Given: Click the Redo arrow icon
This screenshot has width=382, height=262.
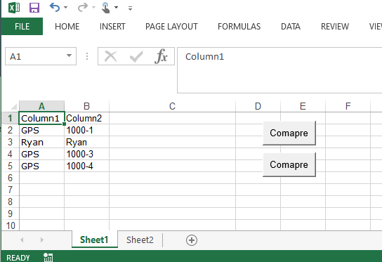Looking at the screenshot, I should tap(83, 8).
